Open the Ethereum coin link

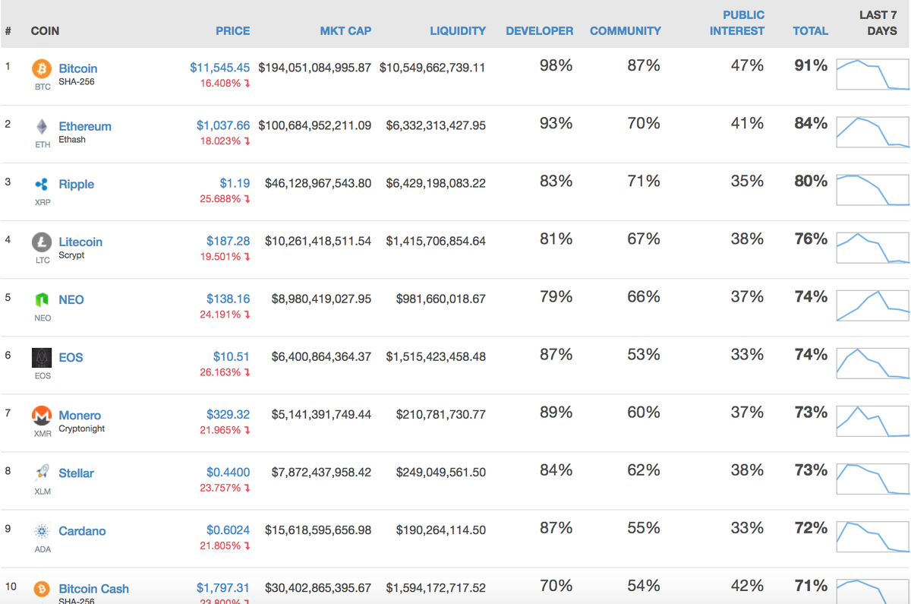85,126
